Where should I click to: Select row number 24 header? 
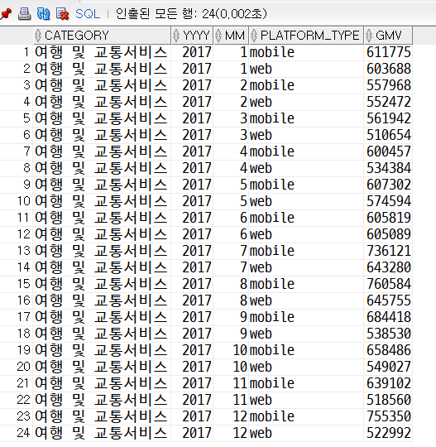[x=17, y=432]
